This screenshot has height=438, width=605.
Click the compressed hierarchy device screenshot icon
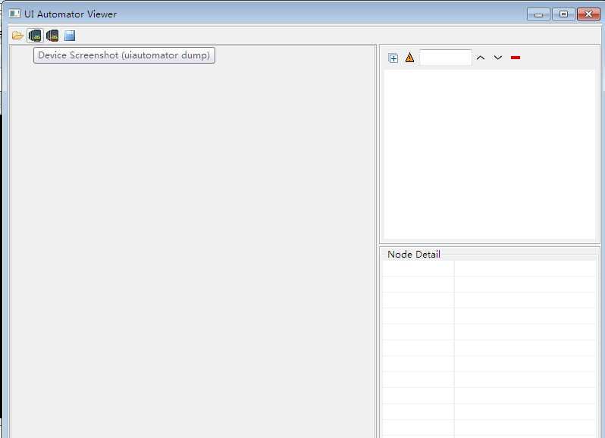[x=52, y=36]
